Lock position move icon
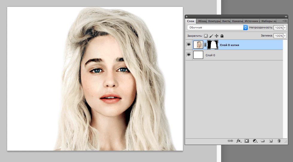293x162 pixels. point(217,36)
